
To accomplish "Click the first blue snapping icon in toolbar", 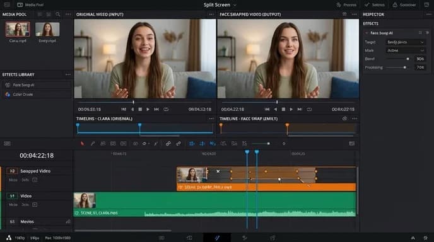I will [192, 144].
